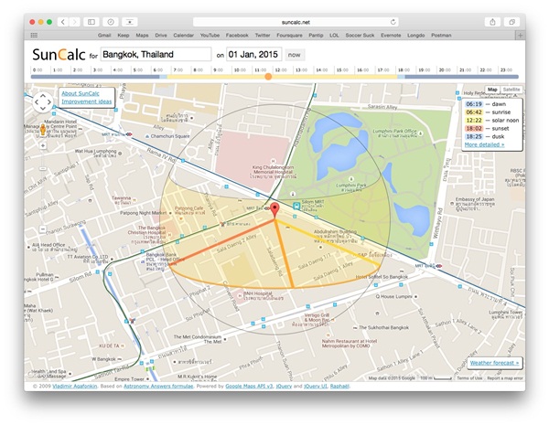The height and width of the screenshot is (425, 549).
Task: Click the 12:22 solar noon time
Action: coord(474,120)
